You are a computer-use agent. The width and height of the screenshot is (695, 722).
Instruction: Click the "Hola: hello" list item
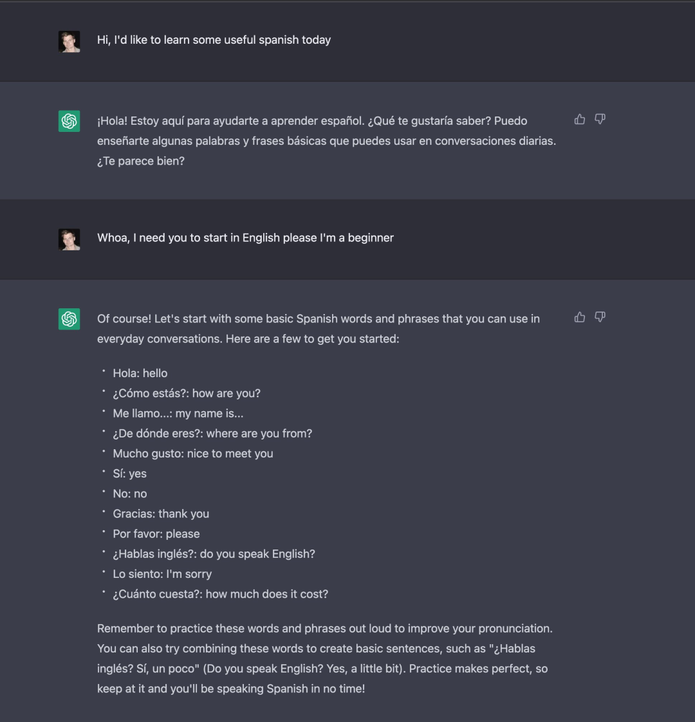(140, 373)
